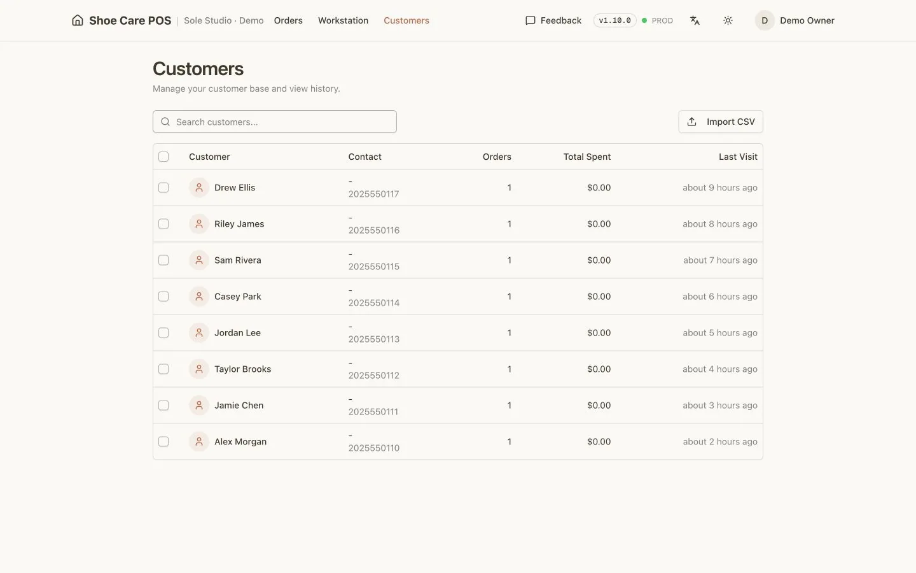Viewport: 916px width, 573px height.
Task: Open the Feedback button
Action: click(x=553, y=20)
